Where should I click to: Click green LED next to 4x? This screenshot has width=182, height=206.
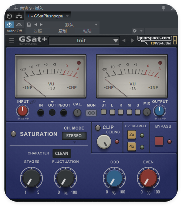point(142,147)
